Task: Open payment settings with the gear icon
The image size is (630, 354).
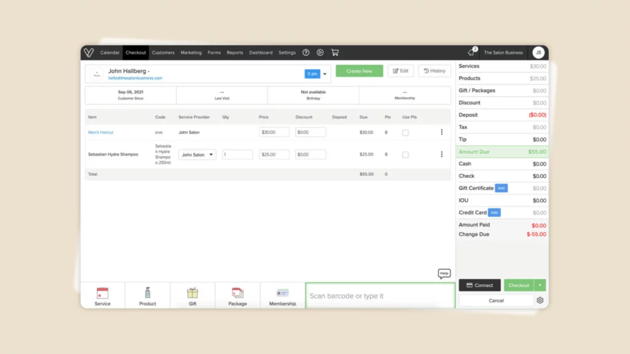Action: pyautogui.click(x=540, y=300)
